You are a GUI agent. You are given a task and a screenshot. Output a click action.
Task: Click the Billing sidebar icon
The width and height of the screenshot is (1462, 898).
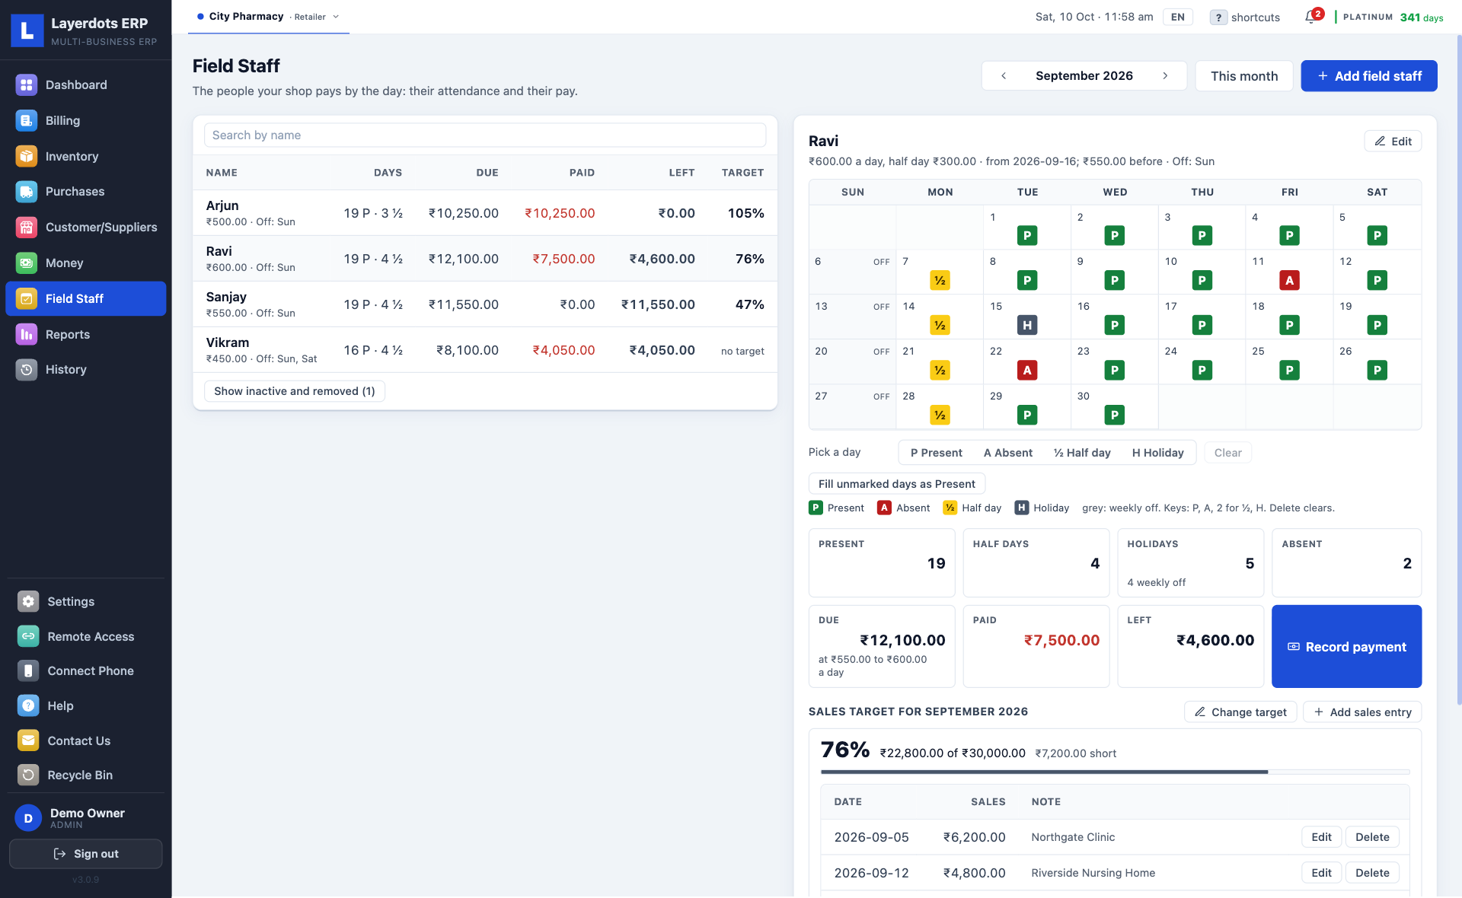[27, 120]
